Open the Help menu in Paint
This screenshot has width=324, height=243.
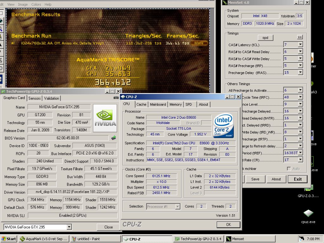(x=48, y=4)
